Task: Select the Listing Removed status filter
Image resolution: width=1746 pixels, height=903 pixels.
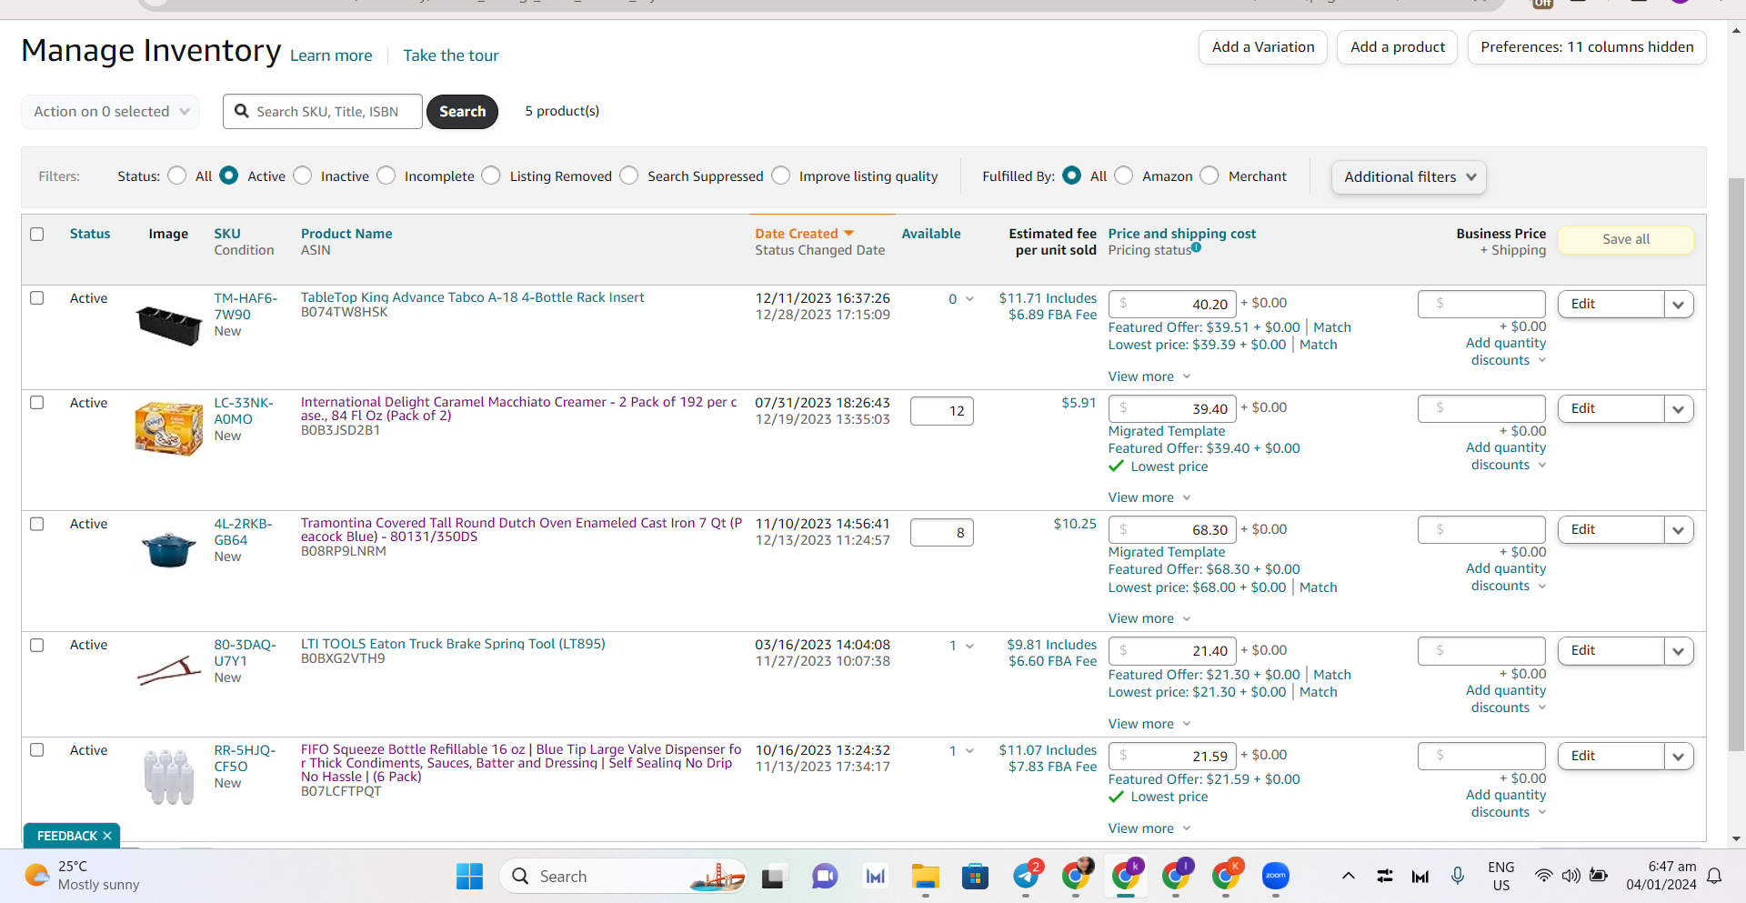Action: click(491, 176)
